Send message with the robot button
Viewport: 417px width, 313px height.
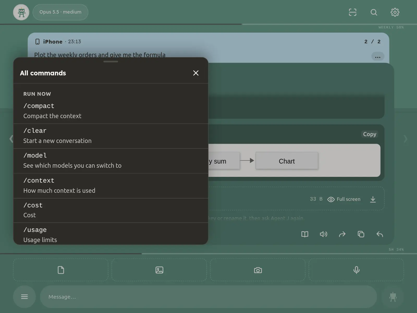(x=393, y=297)
